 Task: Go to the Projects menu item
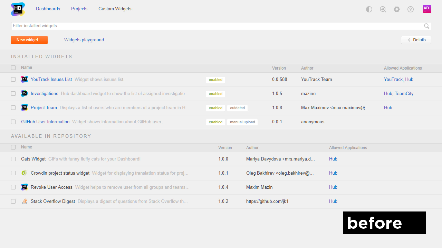(79, 9)
